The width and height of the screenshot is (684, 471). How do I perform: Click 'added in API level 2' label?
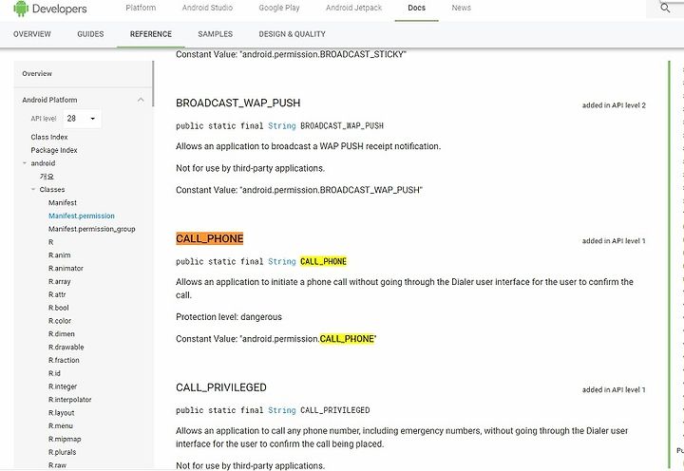tap(614, 105)
